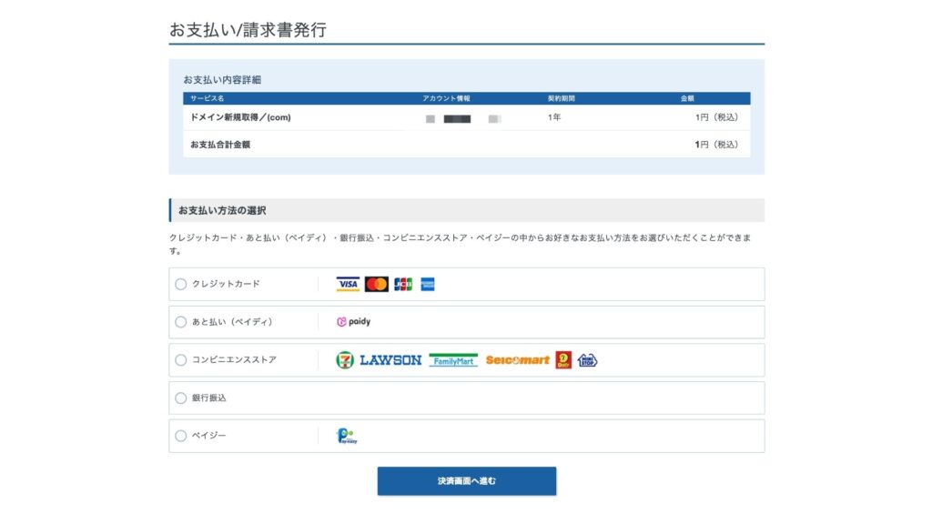
Task: Click the 1年 contract period cell
Action: pos(554,117)
